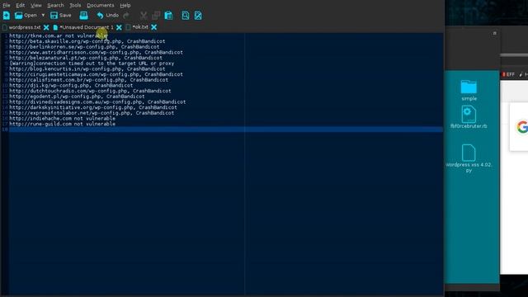Open the Tools menu
This screenshot has width=528, height=297.
tap(75, 6)
